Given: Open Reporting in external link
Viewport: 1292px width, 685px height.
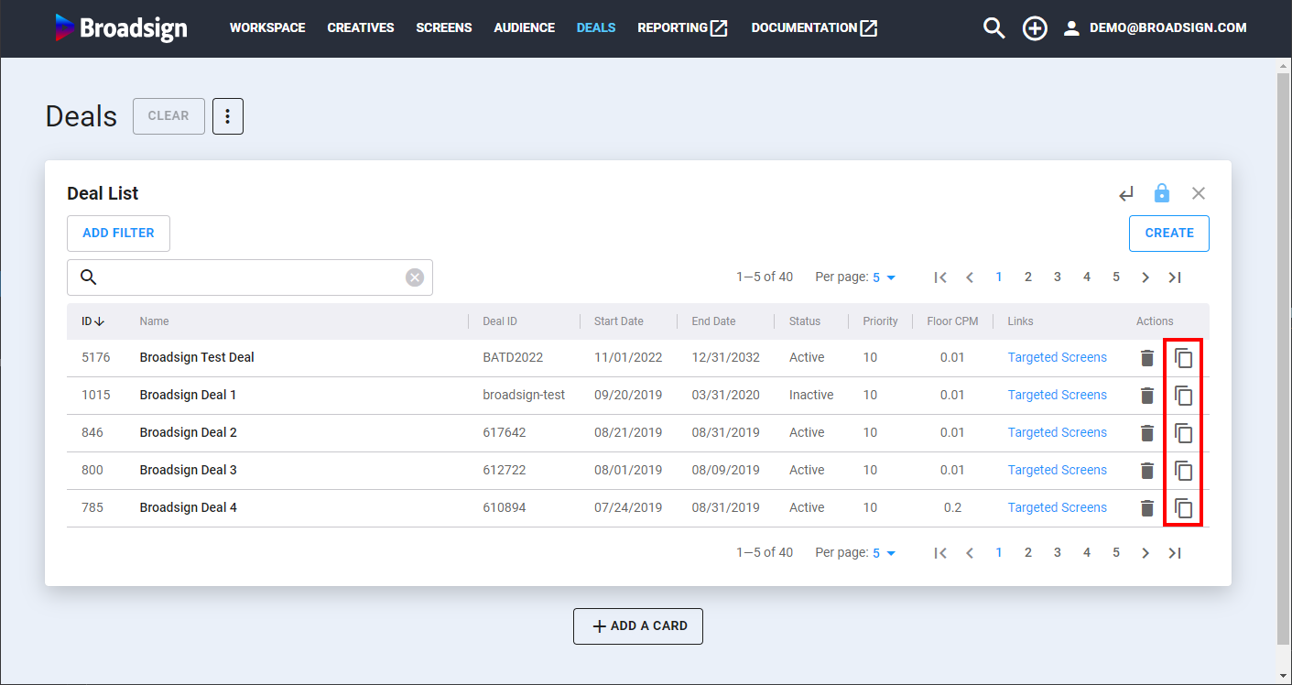Looking at the screenshot, I should point(683,28).
